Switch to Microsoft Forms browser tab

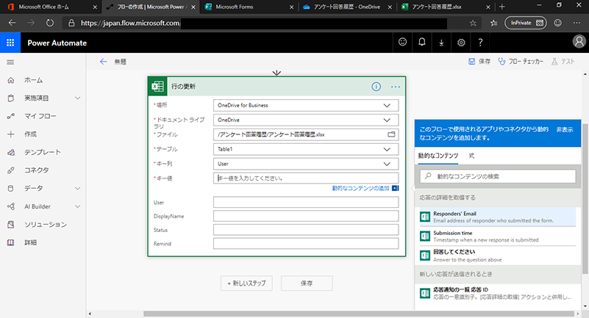[x=249, y=7]
